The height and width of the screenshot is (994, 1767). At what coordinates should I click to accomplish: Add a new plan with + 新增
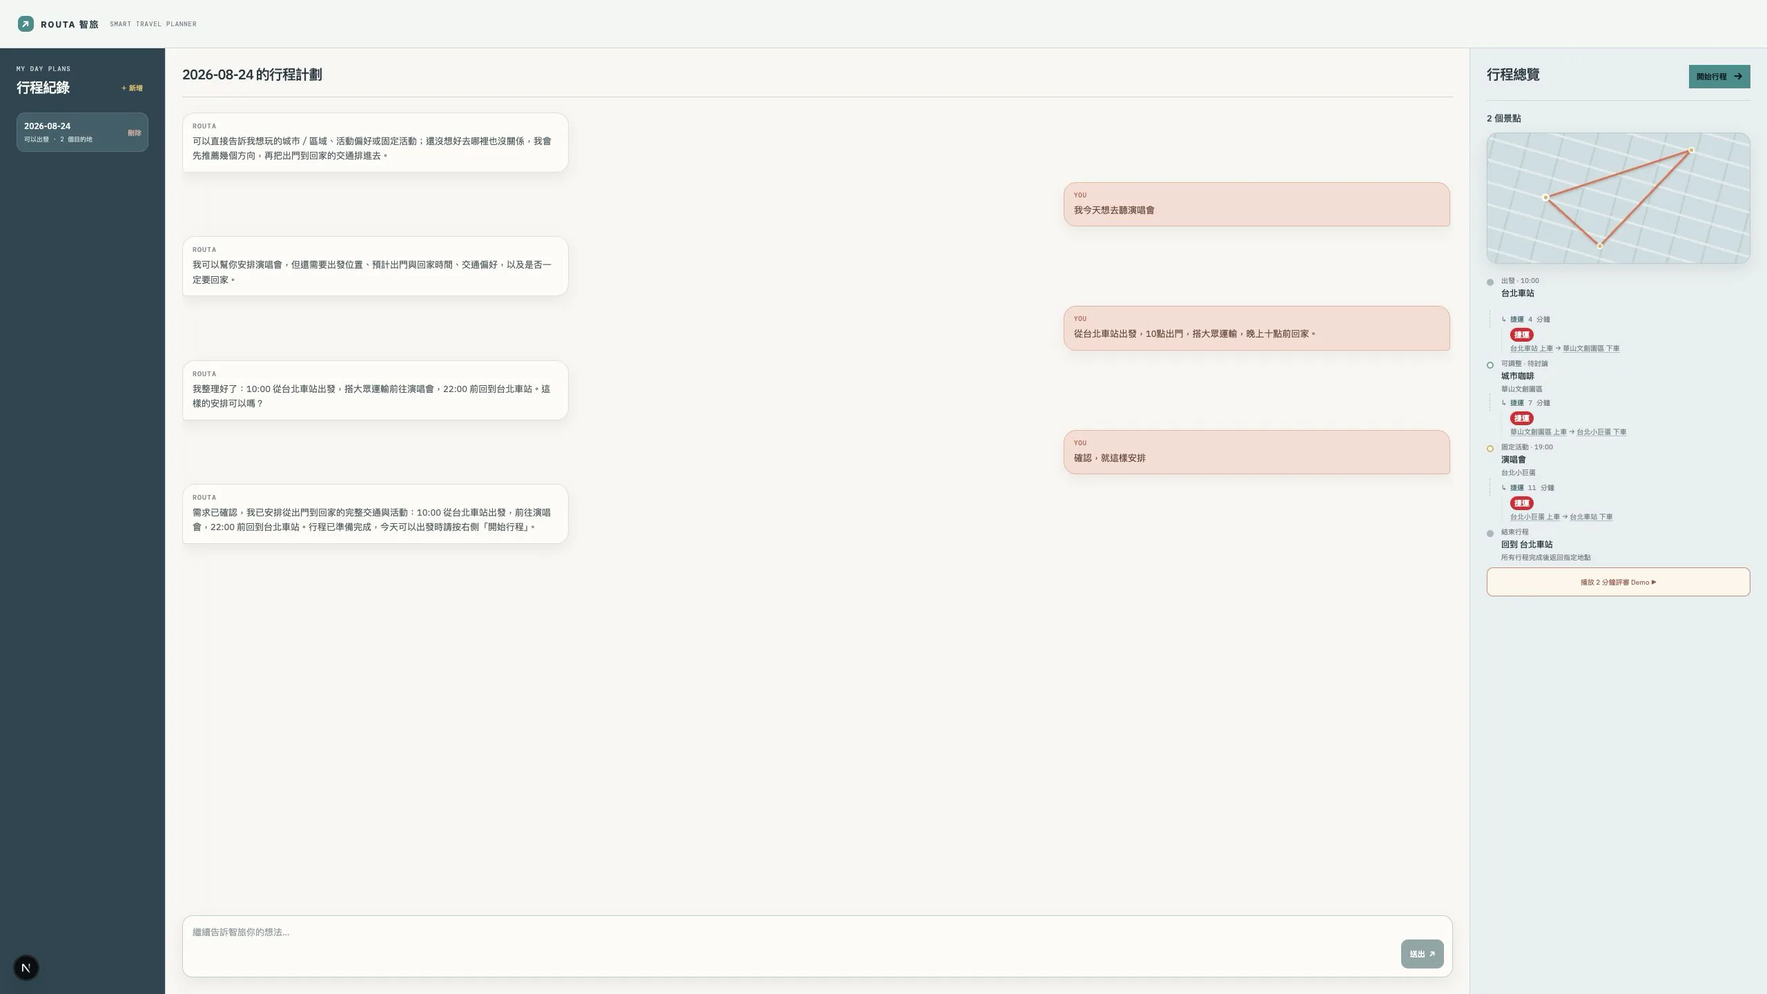point(132,88)
